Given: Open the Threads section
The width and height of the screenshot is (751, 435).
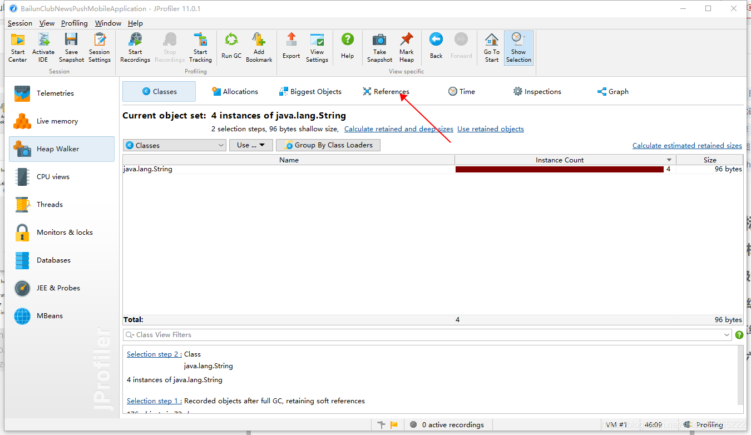Looking at the screenshot, I should point(62,205).
